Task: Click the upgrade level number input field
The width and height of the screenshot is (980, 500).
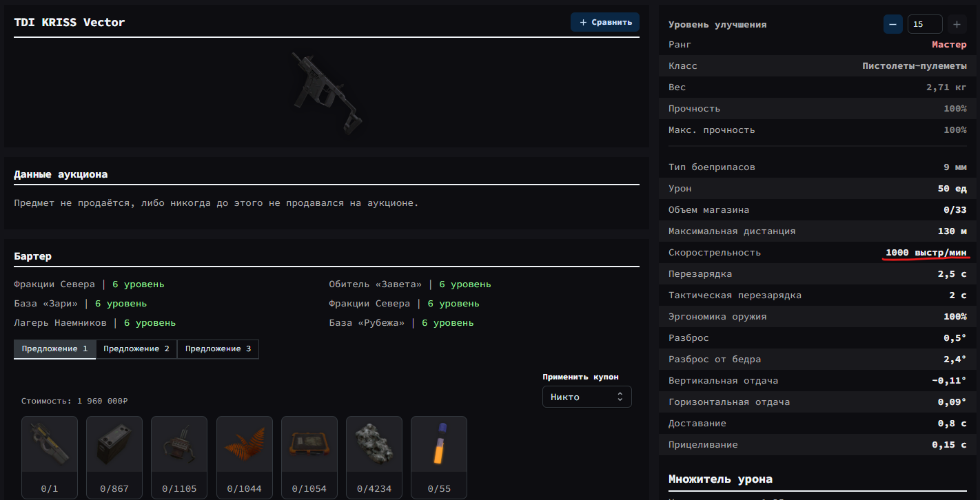Action: tap(924, 24)
